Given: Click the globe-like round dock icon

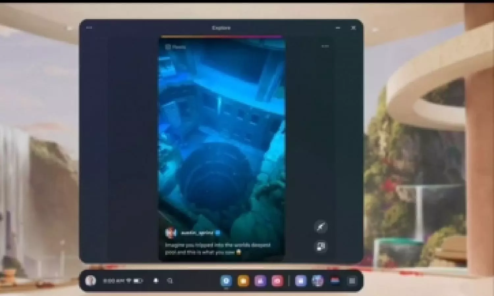Looking at the screenshot, I should click(x=317, y=281).
